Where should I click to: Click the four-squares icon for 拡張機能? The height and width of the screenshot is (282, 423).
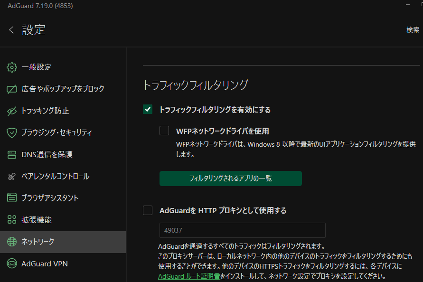[x=11, y=220]
